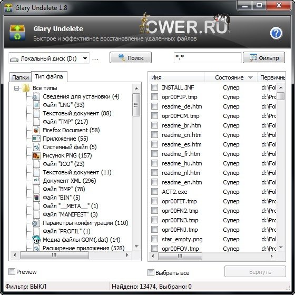Click the file type tree vertical scrollbar thumb

tap(136, 105)
